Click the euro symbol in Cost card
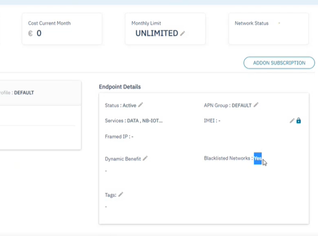 [30, 34]
